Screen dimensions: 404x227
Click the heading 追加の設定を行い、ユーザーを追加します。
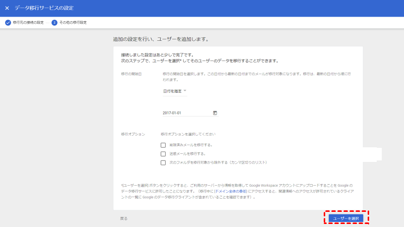coord(161,39)
